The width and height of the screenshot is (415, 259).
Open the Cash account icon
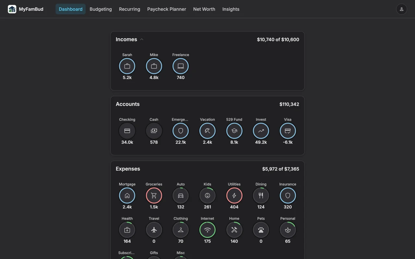pyautogui.click(x=154, y=131)
